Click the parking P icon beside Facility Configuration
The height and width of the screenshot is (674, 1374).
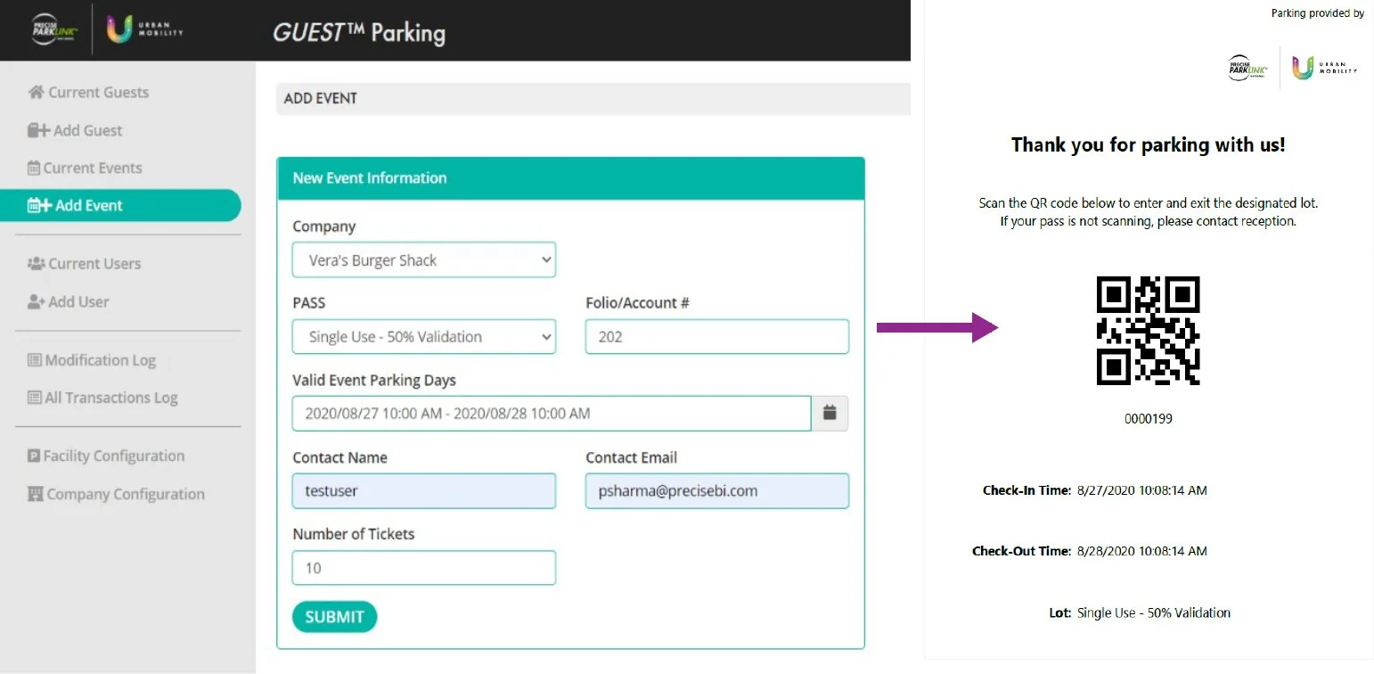coord(34,456)
